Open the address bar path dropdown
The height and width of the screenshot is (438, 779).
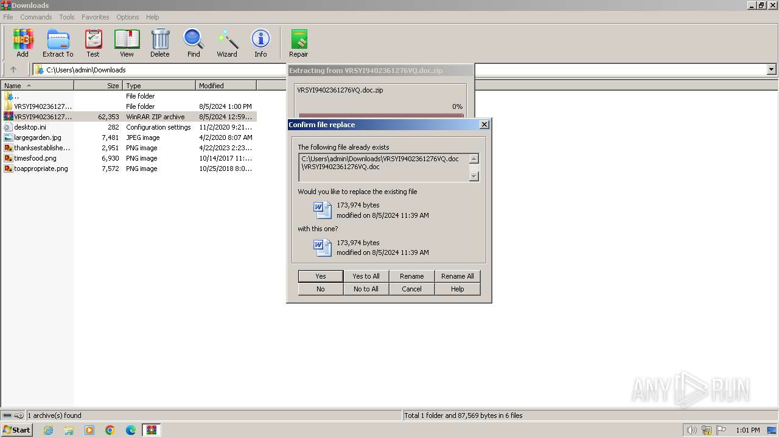771,70
